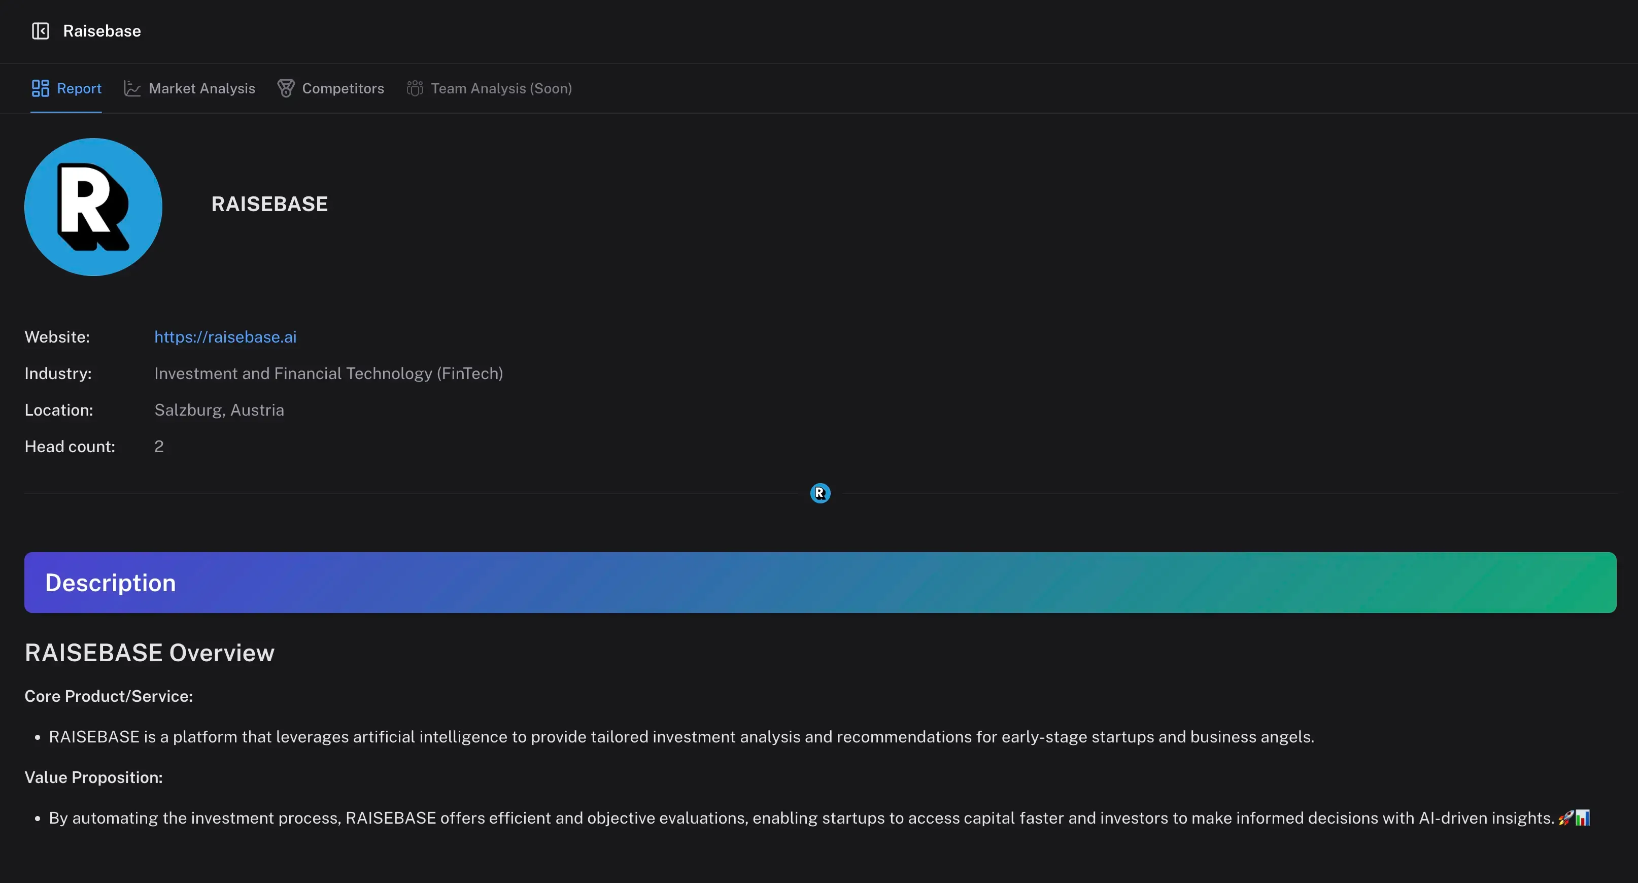
Task: Open the Report tab
Action: pyautogui.click(x=79, y=88)
